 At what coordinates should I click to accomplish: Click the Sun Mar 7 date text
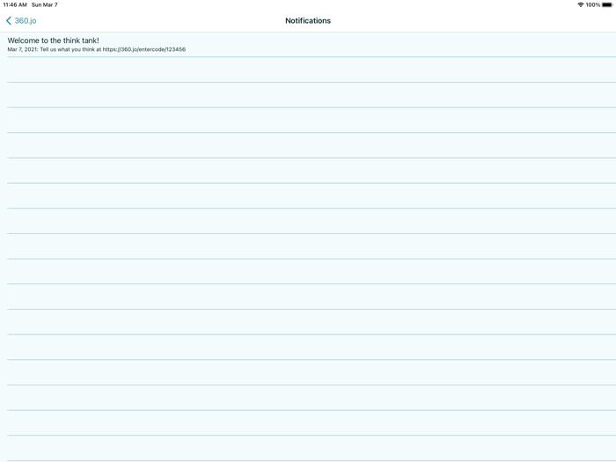44,4
